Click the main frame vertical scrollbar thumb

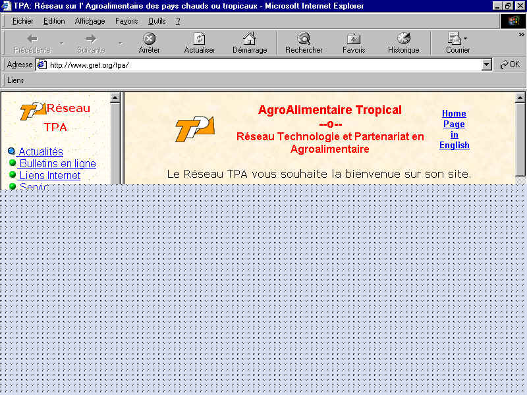coord(520,139)
